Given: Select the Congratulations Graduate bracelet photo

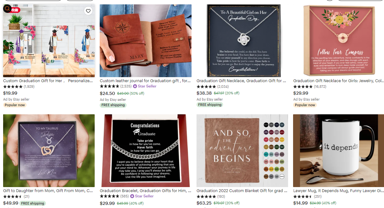Looking at the screenshot, I should point(146,151).
